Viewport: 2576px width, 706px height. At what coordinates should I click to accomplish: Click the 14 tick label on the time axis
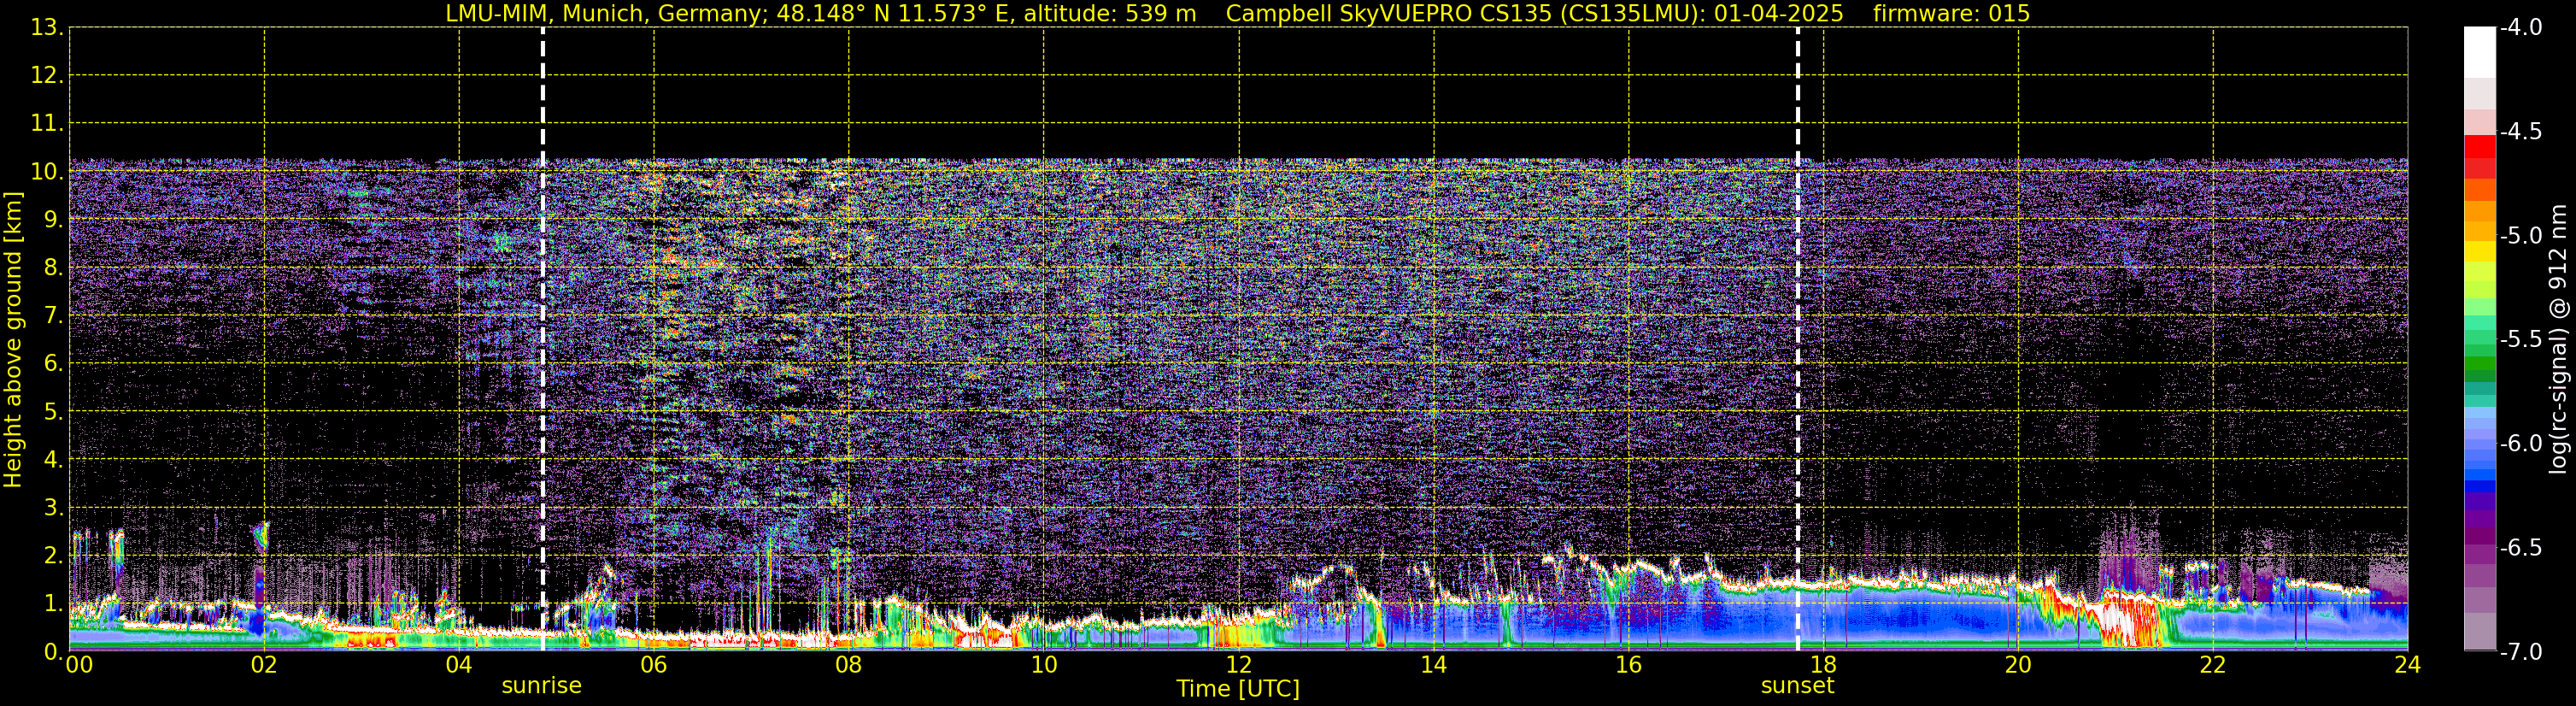pos(1433,665)
